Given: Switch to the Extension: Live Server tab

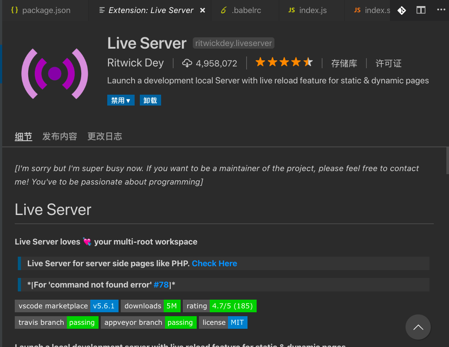Looking at the screenshot, I should point(150,10).
